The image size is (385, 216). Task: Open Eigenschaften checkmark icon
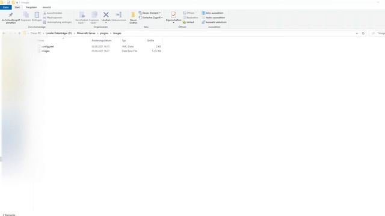pos(174,14)
